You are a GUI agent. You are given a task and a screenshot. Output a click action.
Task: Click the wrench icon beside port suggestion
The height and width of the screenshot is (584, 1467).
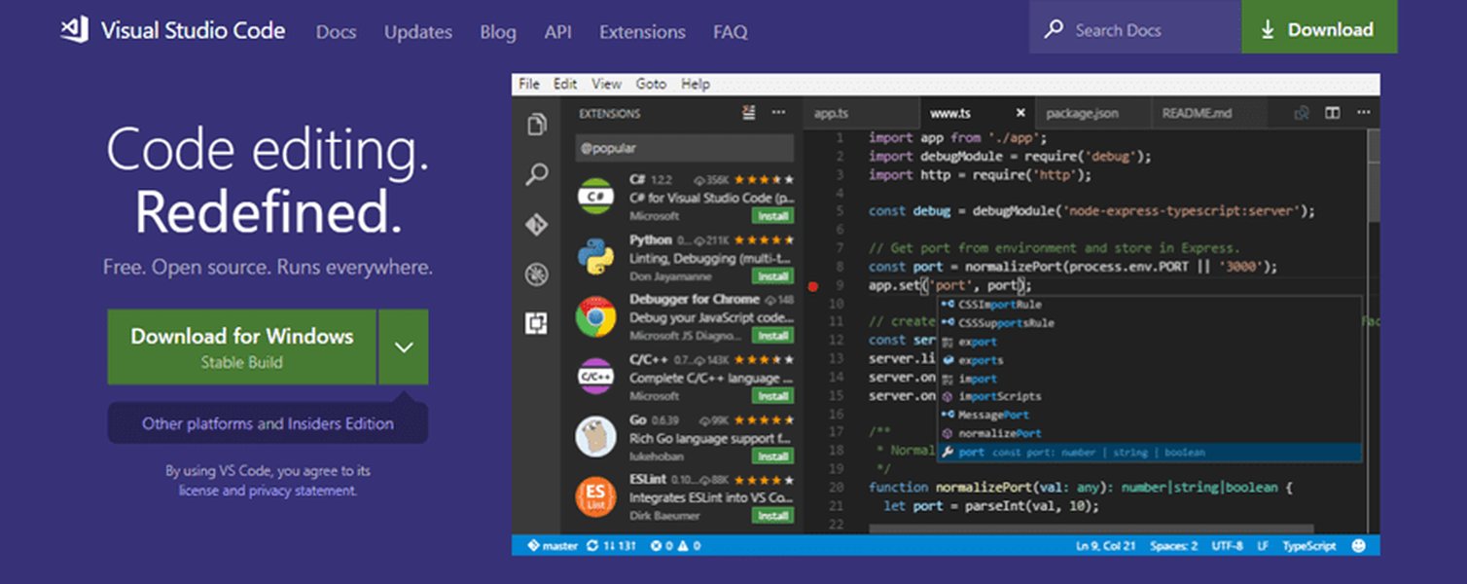click(x=948, y=452)
